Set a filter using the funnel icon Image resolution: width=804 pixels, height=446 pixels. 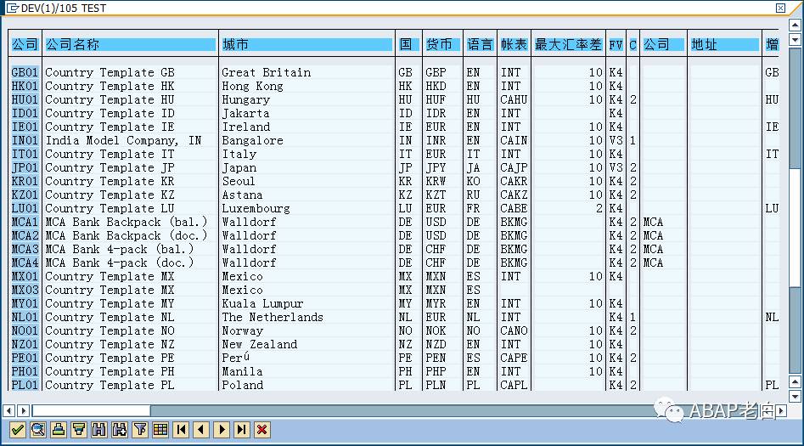click(140, 430)
